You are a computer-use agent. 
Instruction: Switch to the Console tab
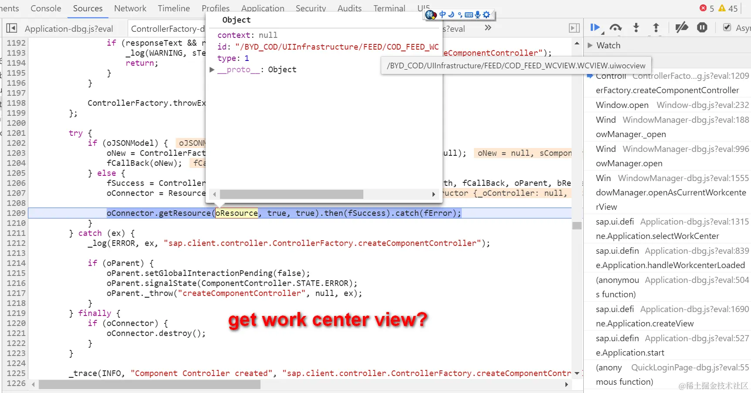click(x=46, y=8)
